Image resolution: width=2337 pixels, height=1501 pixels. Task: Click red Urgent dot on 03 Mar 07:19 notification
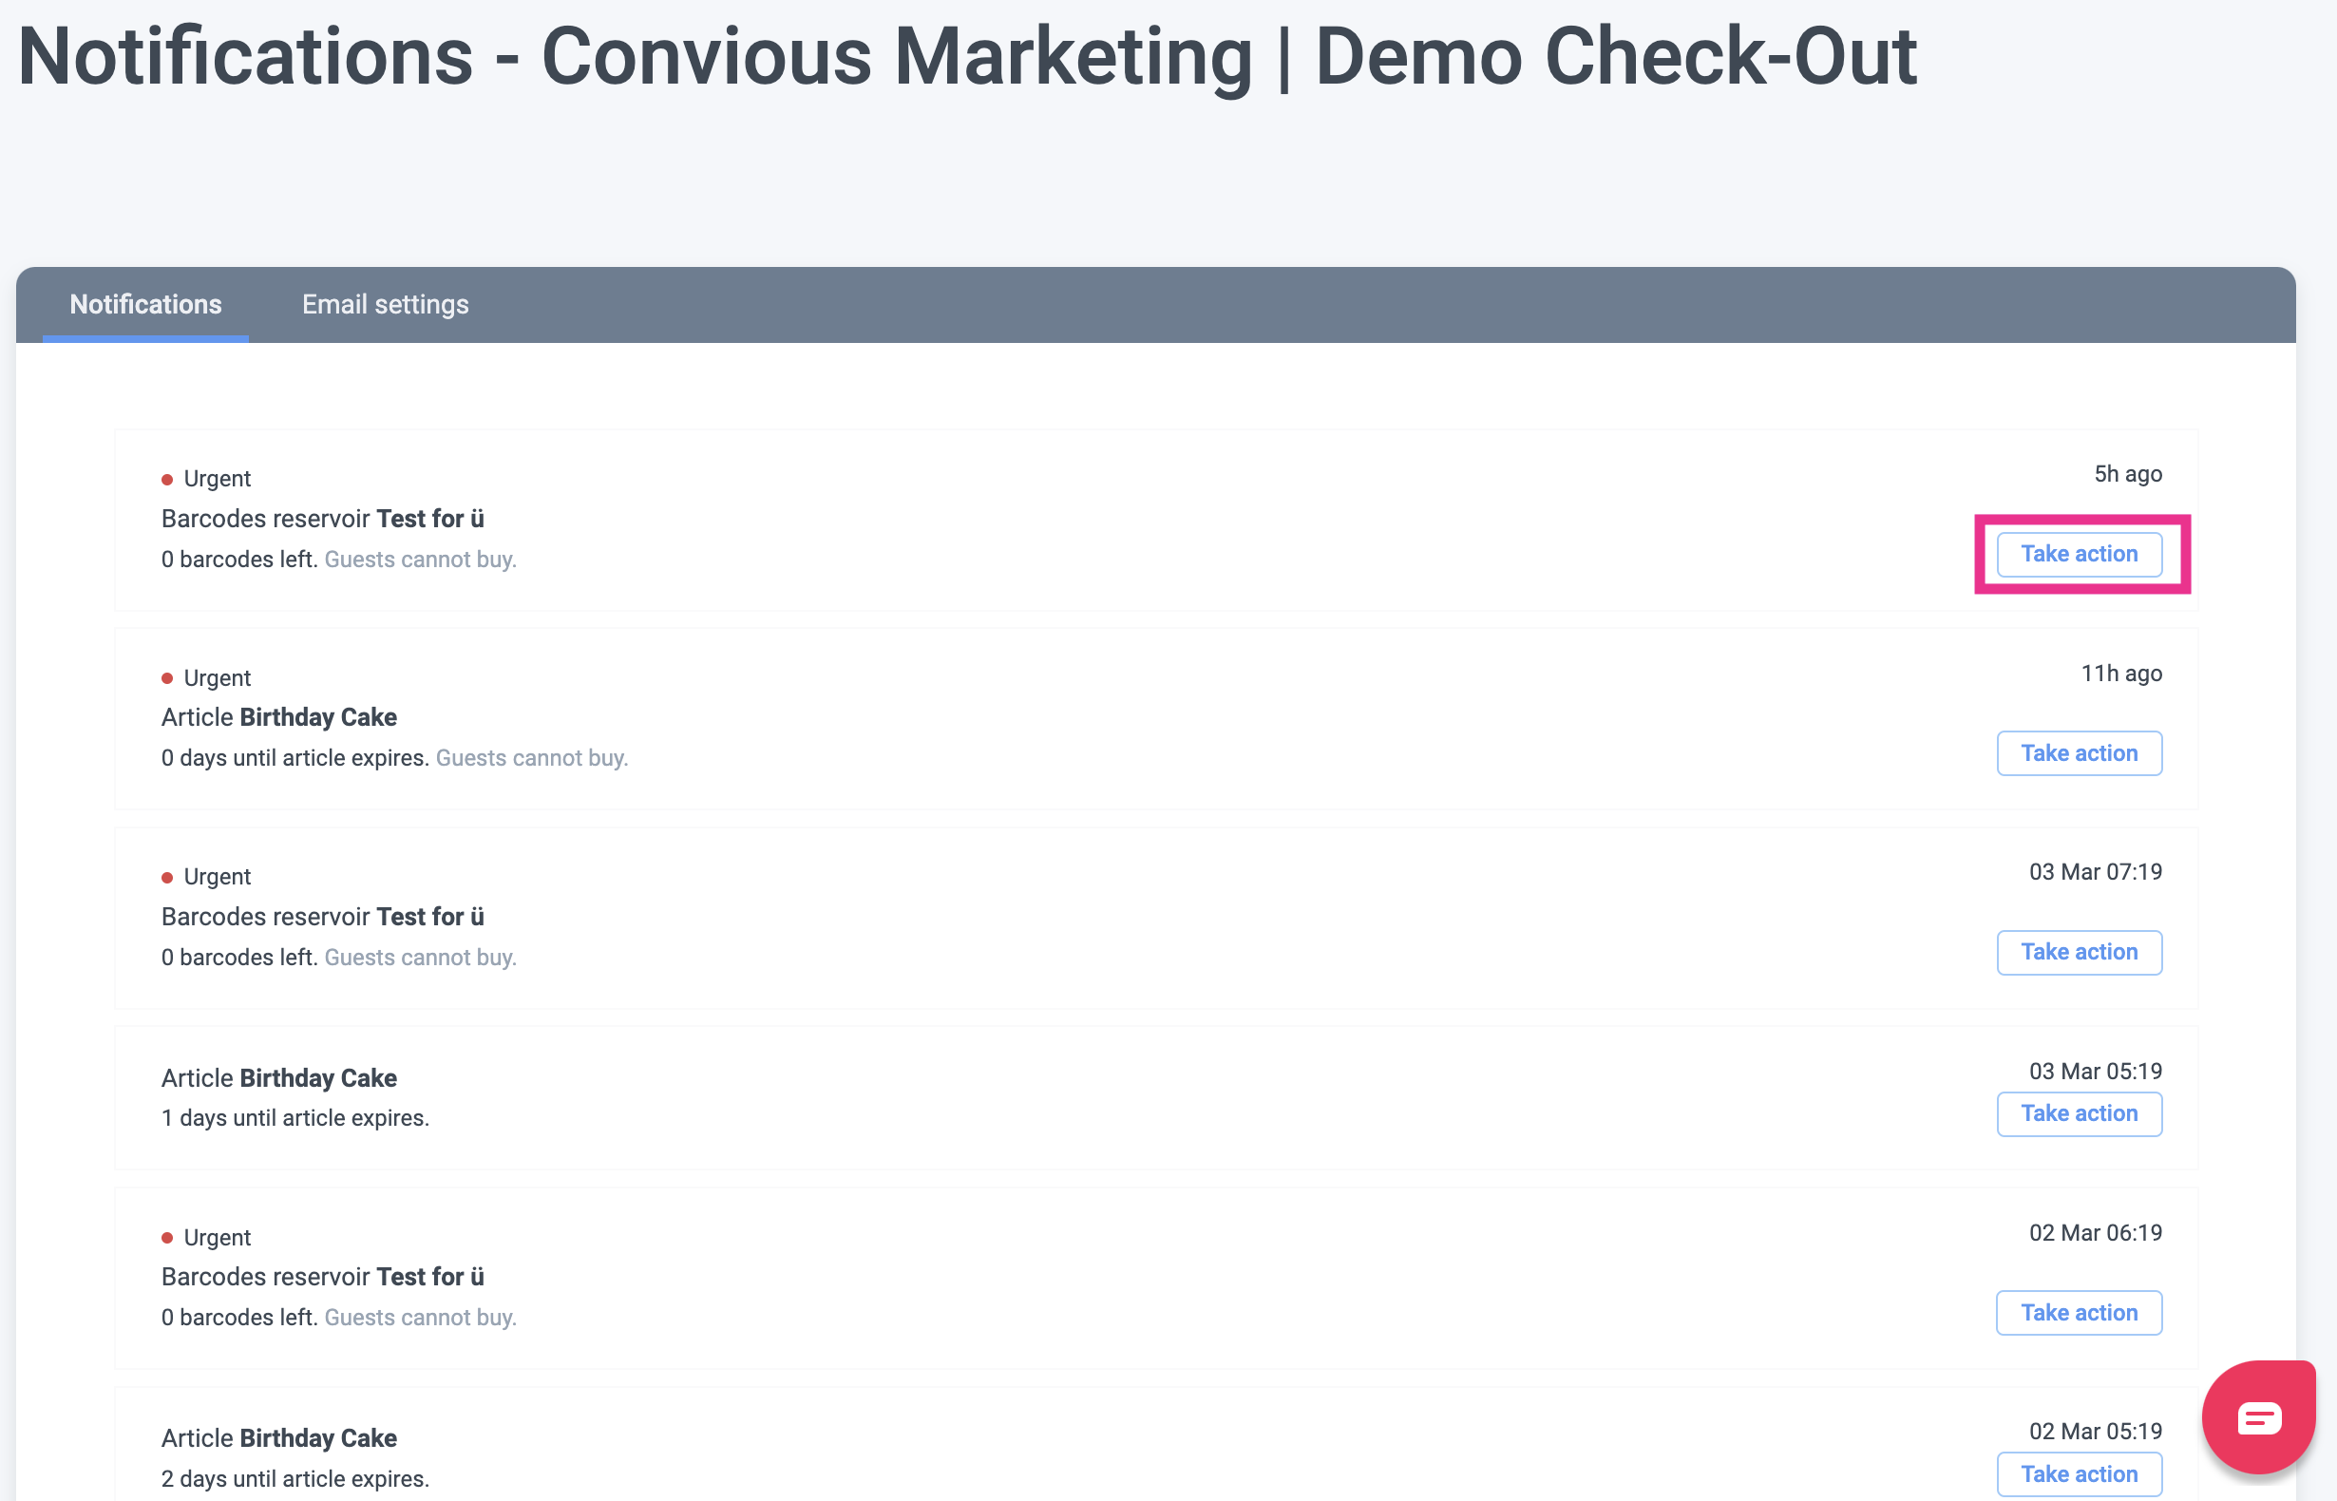[167, 877]
